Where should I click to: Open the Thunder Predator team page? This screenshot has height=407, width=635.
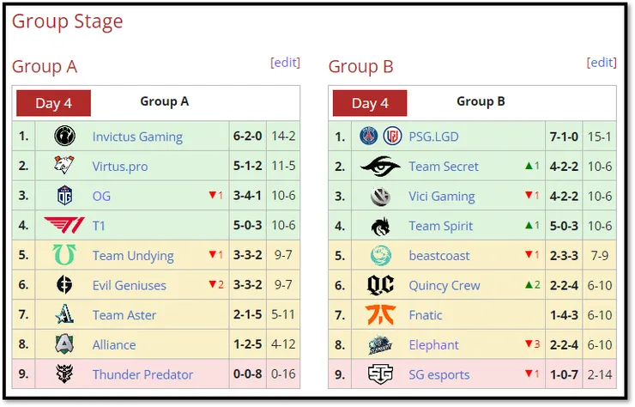pos(142,374)
